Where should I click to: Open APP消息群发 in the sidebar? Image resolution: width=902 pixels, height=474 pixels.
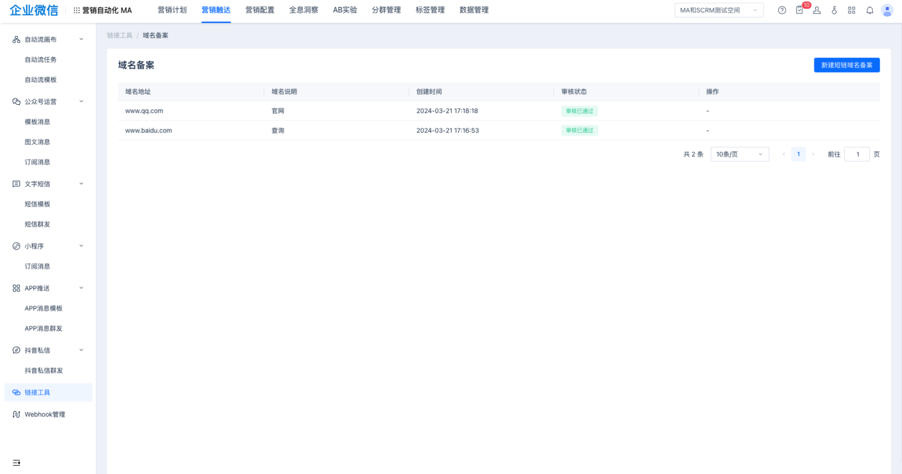43,328
